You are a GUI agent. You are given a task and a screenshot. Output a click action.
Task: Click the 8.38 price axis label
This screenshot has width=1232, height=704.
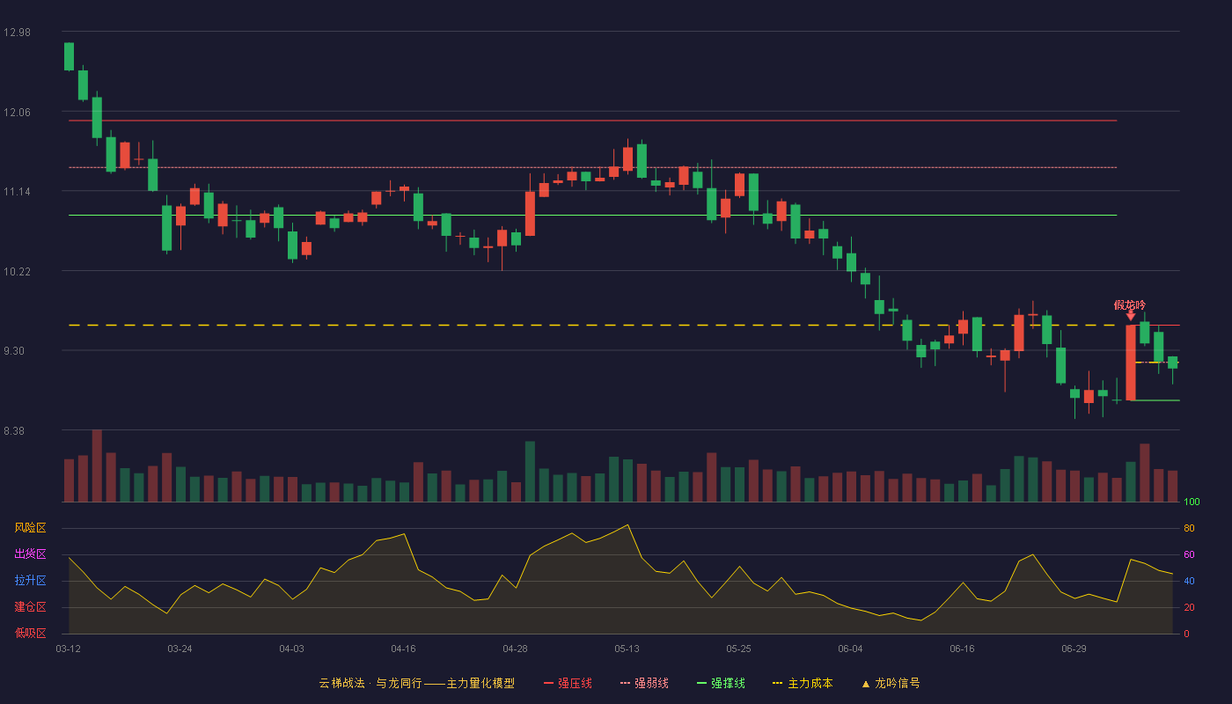tap(14, 431)
